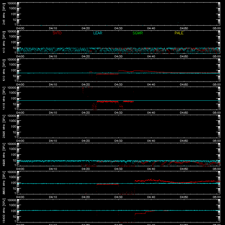Click 04:40 tick label under 1415 MHz panel
This screenshot has height=225, width=225.
click(151, 113)
